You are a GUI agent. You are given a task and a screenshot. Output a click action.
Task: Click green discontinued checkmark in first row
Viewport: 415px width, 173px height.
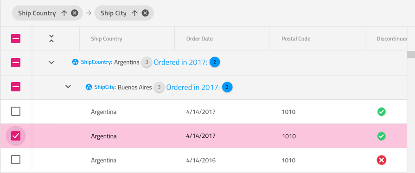point(382,112)
